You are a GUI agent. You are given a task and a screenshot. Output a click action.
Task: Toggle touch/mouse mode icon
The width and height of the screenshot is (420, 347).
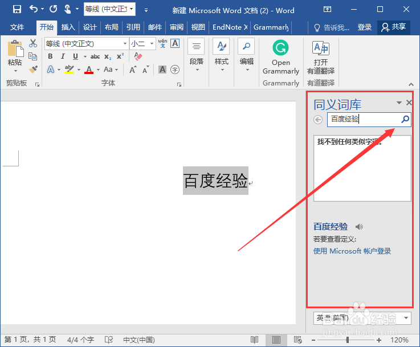tap(68, 9)
